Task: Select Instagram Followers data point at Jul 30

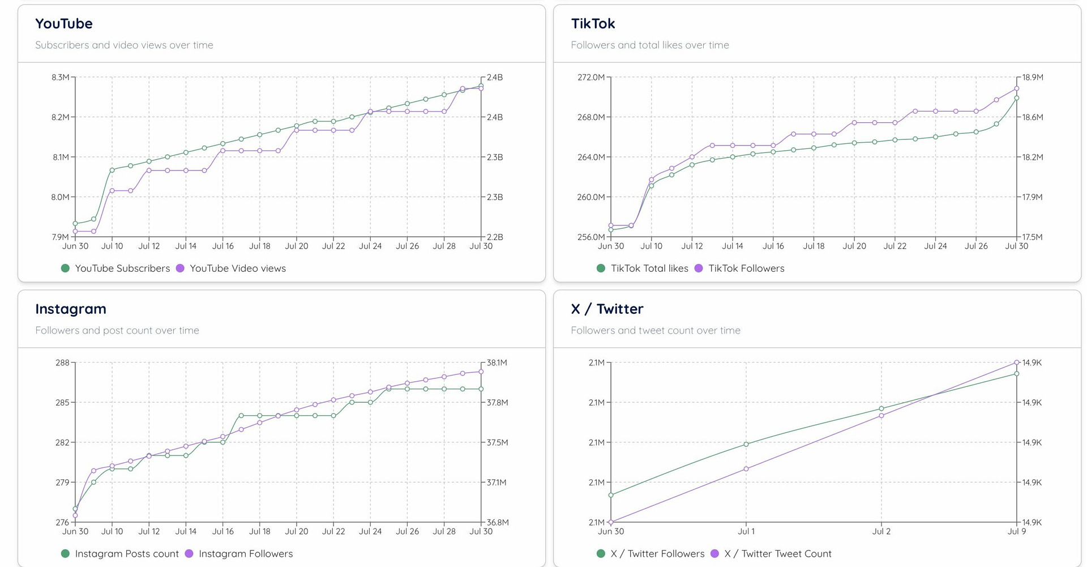Action: click(481, 372)
